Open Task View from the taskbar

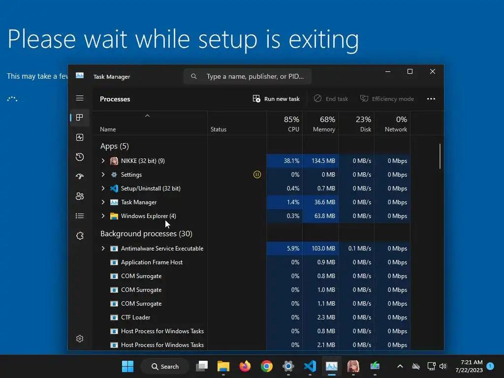tap(202, 366)
